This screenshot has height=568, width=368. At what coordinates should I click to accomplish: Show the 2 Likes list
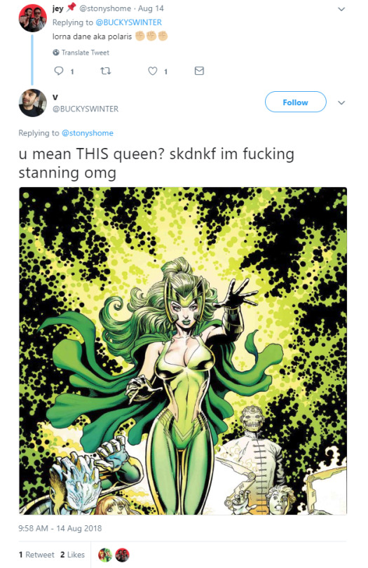pos(72,555)
